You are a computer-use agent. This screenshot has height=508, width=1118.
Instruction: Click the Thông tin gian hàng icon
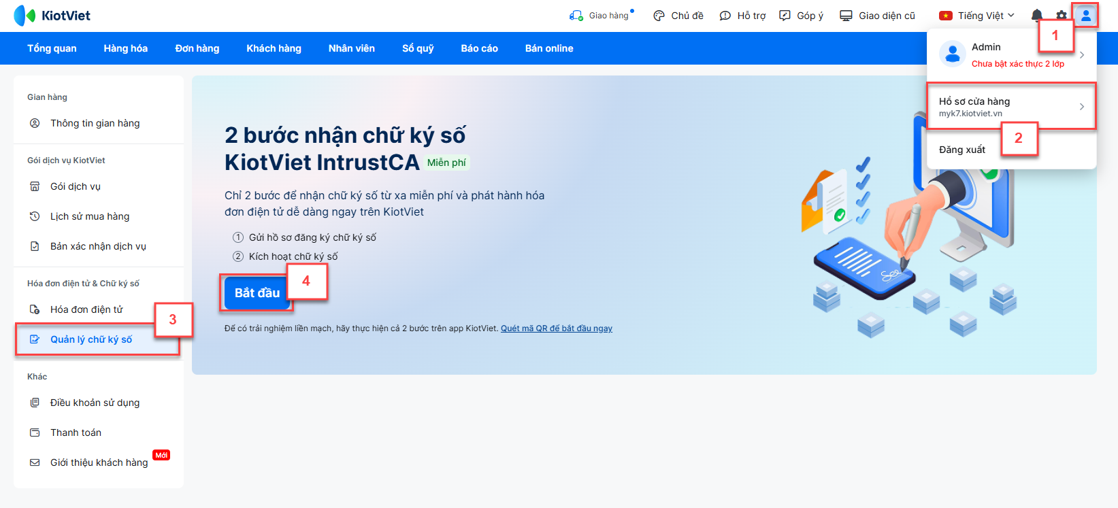pyautogui.click(x=35, y=123)
